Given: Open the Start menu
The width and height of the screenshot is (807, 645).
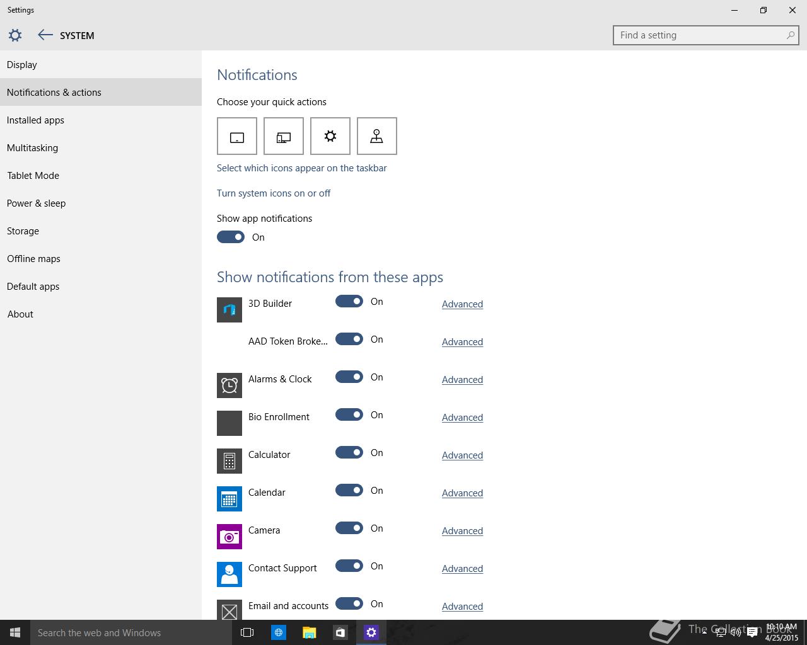Looking at the screenshot, I should (x=15, y=632).
